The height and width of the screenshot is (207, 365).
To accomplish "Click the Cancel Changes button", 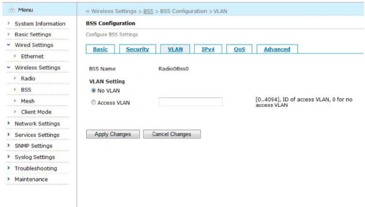I will [x=172, y=134].
